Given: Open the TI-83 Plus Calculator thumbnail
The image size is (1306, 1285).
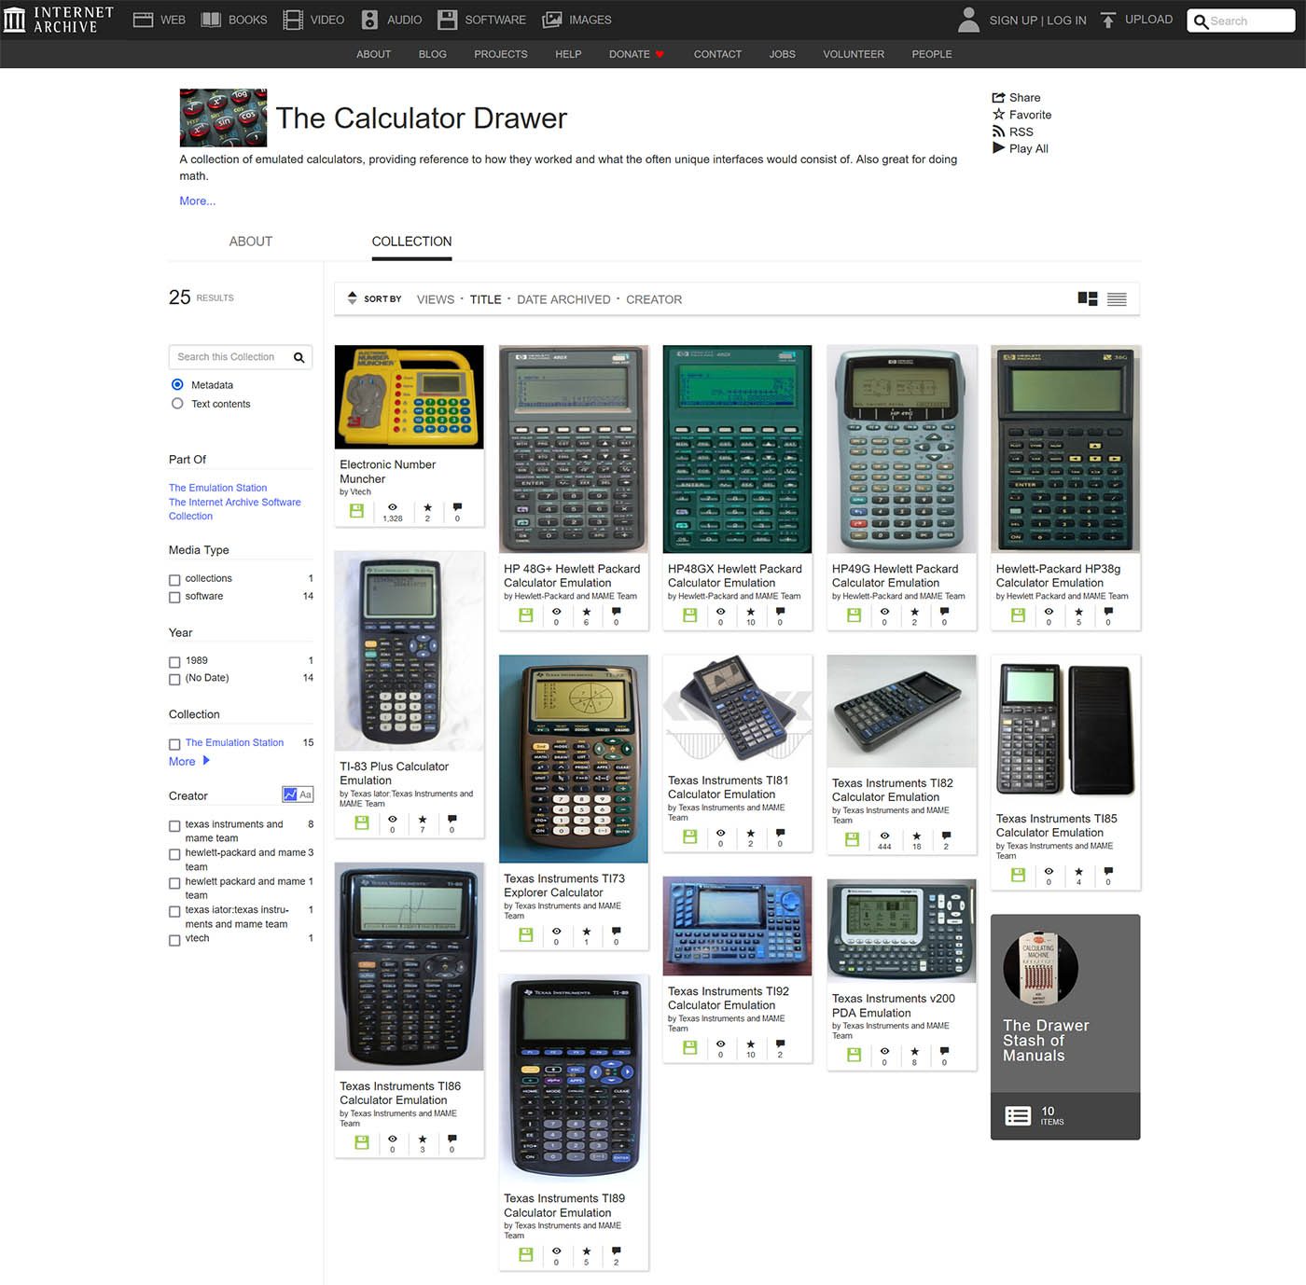Looking at the screenshot, I should coord(409,651).
